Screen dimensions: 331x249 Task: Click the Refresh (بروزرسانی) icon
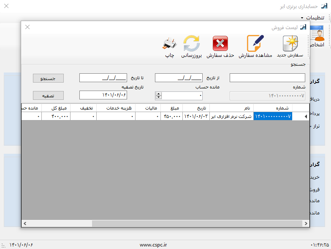pyautogui.click(x=192, y=43)
